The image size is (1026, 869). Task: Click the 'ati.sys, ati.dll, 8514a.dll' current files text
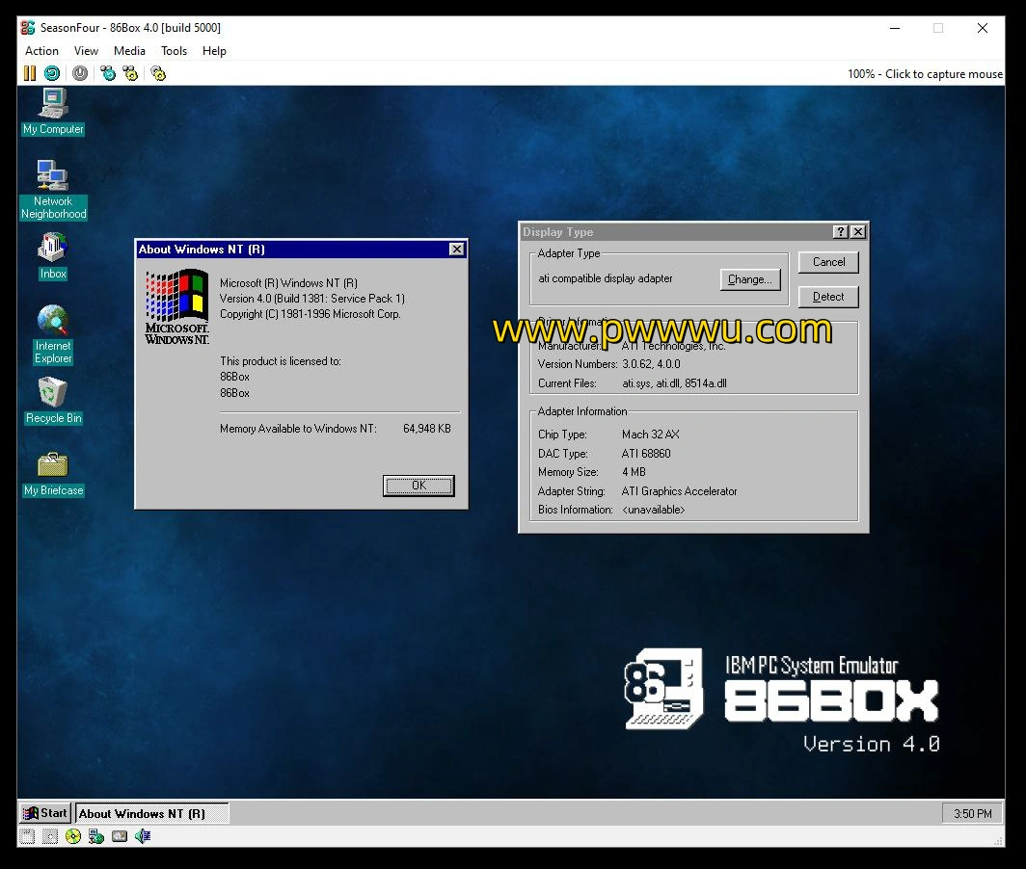tap(674, 383)
